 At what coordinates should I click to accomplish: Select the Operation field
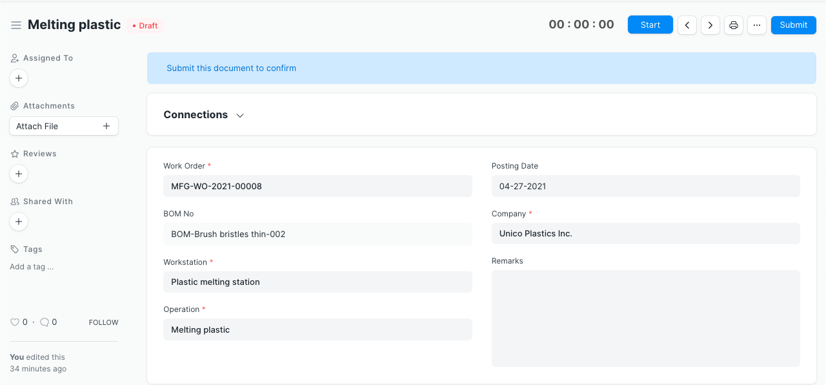(317, 329)
